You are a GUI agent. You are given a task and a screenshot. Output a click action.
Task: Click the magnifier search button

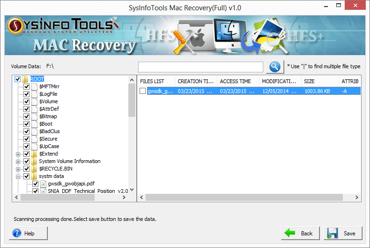pos(275,67)
